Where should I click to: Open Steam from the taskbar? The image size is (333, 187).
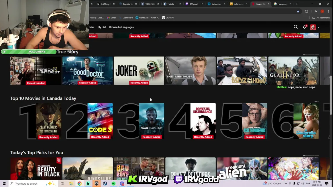105,184
